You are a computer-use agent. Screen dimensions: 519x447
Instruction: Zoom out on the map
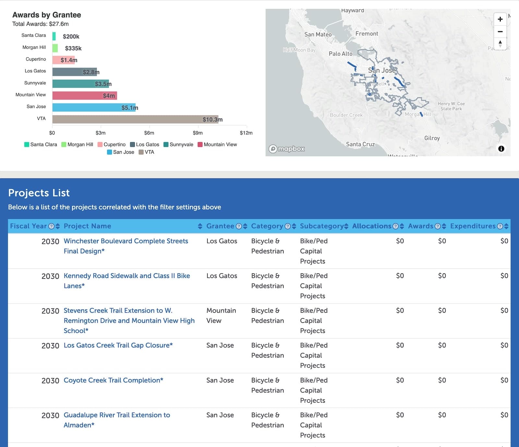(500, 31)
